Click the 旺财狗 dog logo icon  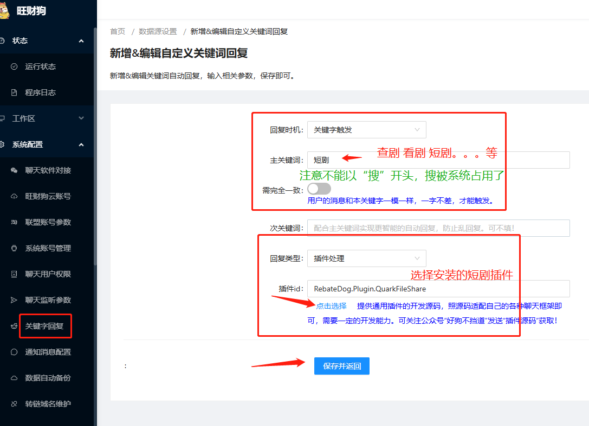pyautogui.click(x=5, y=10)
